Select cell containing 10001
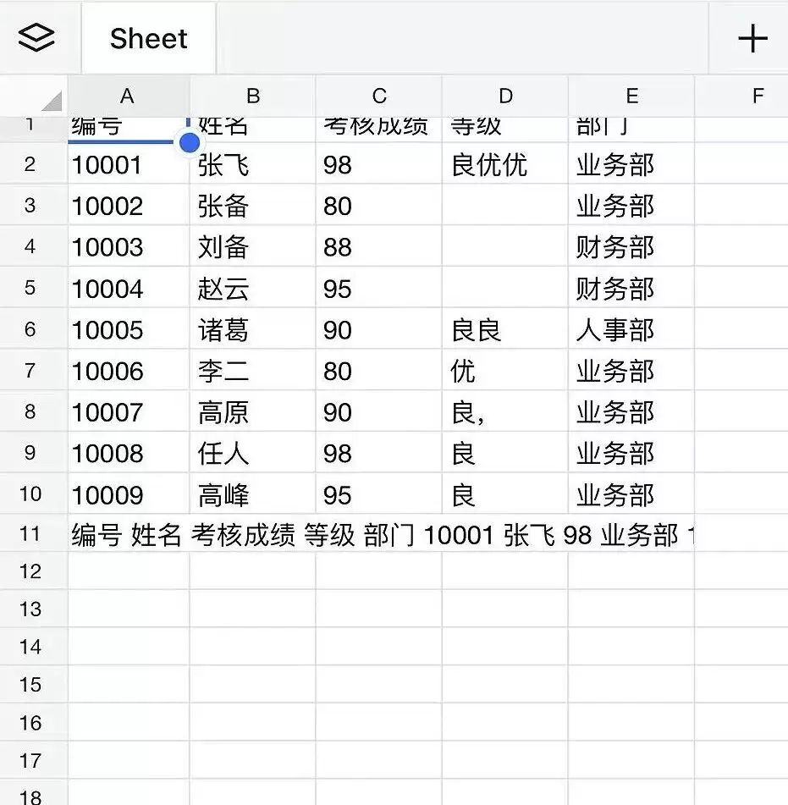 pyautogui.click(x=129, y=164)
